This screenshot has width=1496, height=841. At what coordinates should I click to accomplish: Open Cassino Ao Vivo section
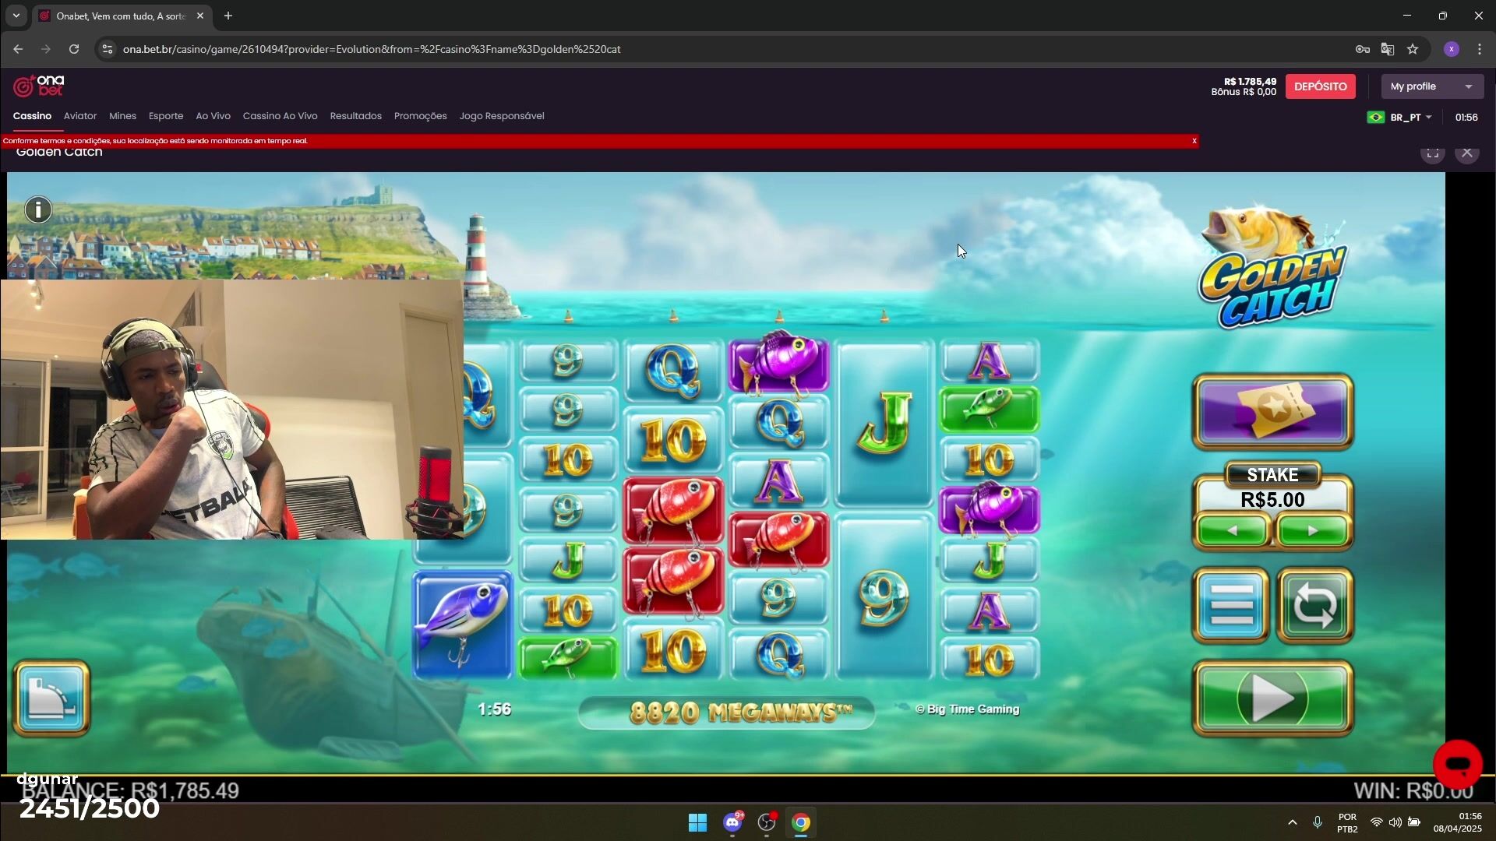[x=280, y=116]
